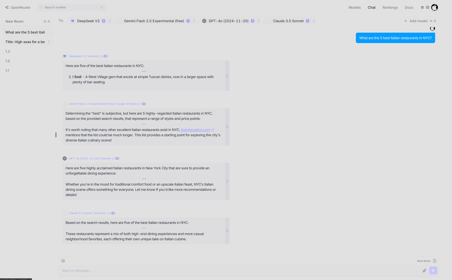Open the GPT-4o model link in response header

click(x=84, y=159)
